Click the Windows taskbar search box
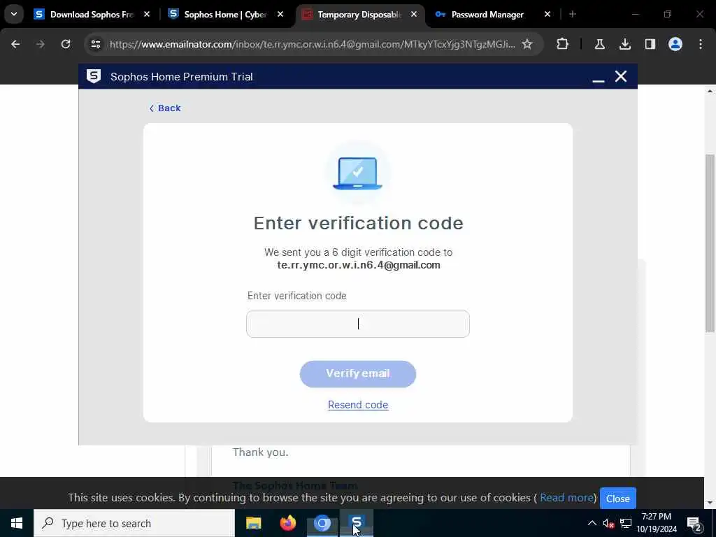716x537 pixels. click(x=134, y=523)
